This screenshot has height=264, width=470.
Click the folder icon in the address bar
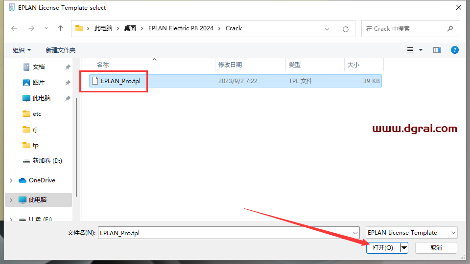79,28
